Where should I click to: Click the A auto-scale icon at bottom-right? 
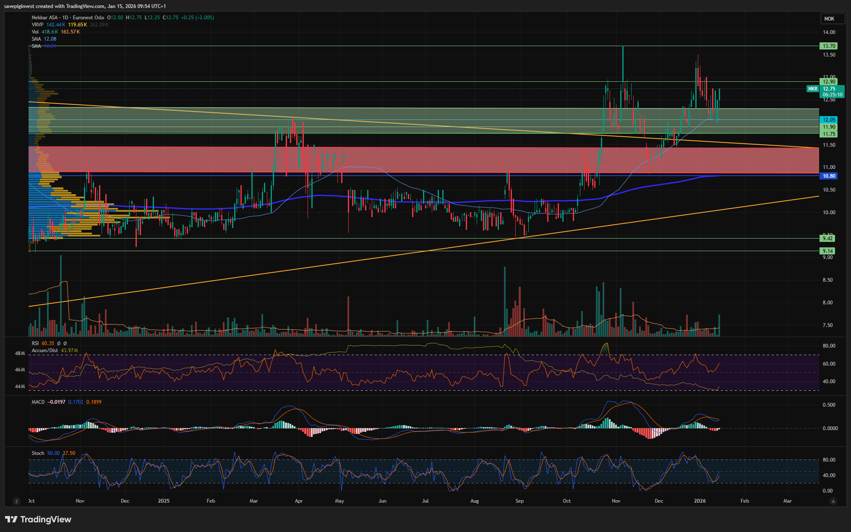[833, 501]
